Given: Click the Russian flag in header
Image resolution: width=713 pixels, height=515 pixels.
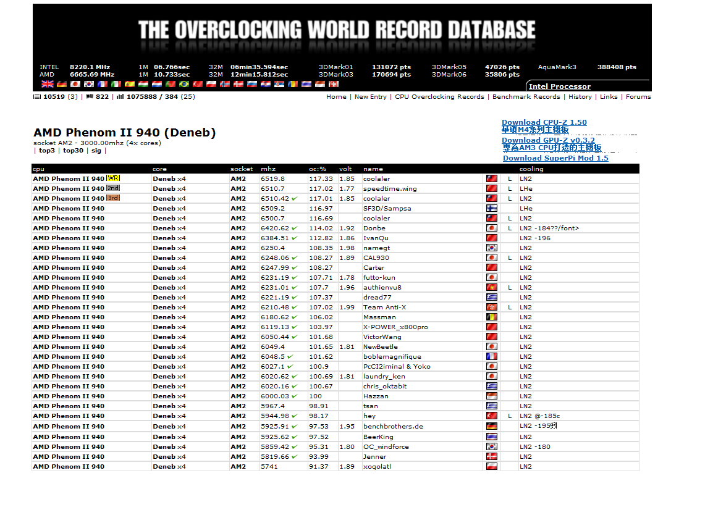Looking at the screenshot, I should [x=252, y=84].
